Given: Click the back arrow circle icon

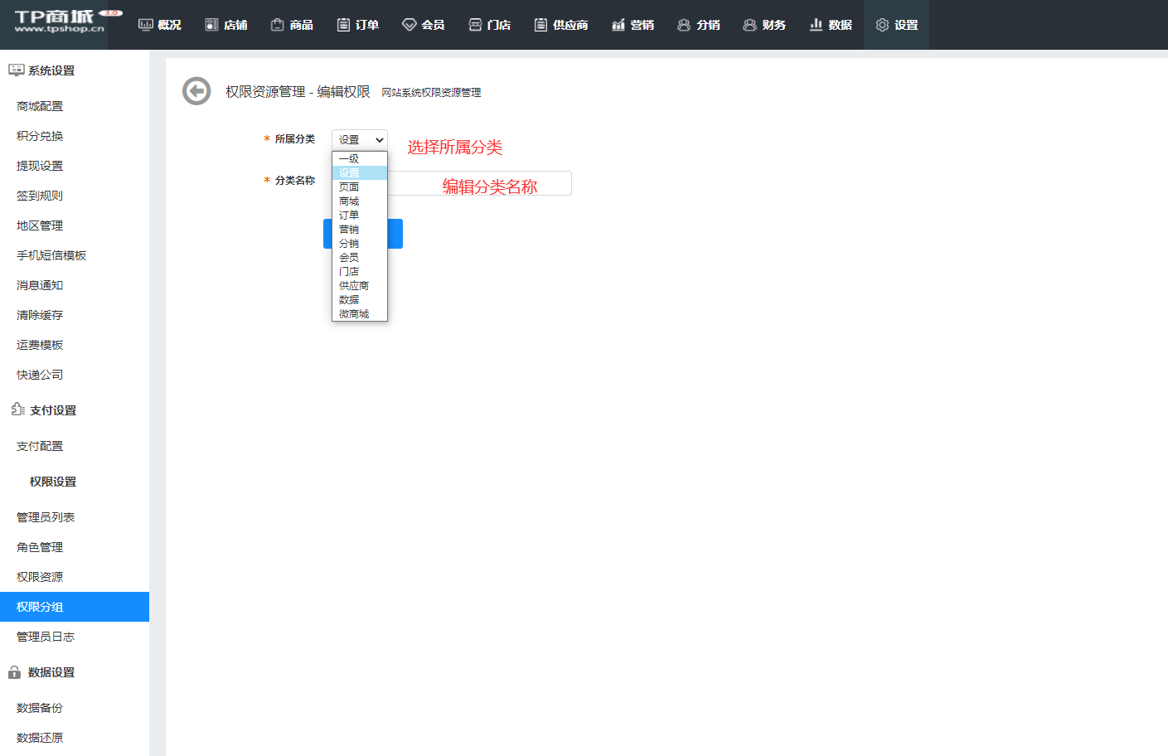Looking at the screenshot, I should [x=196, y=91].
